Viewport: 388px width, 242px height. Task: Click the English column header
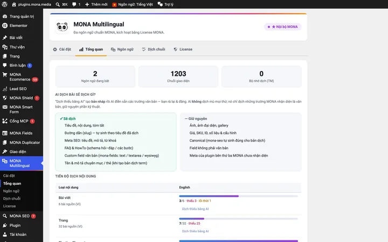pyautogui.click(x=185, y=188)
